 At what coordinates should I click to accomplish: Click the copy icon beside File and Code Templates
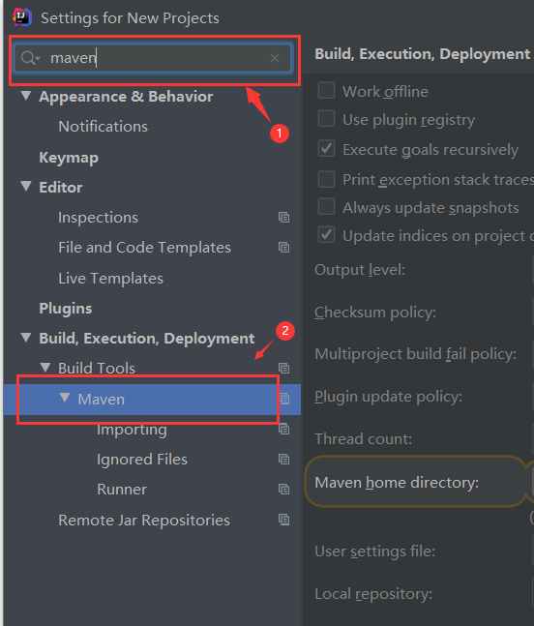(x=283, y=247)
